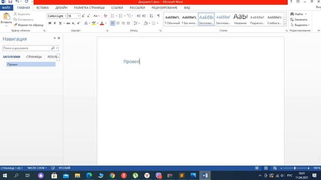Apply the bulleted list

(112, 16)
